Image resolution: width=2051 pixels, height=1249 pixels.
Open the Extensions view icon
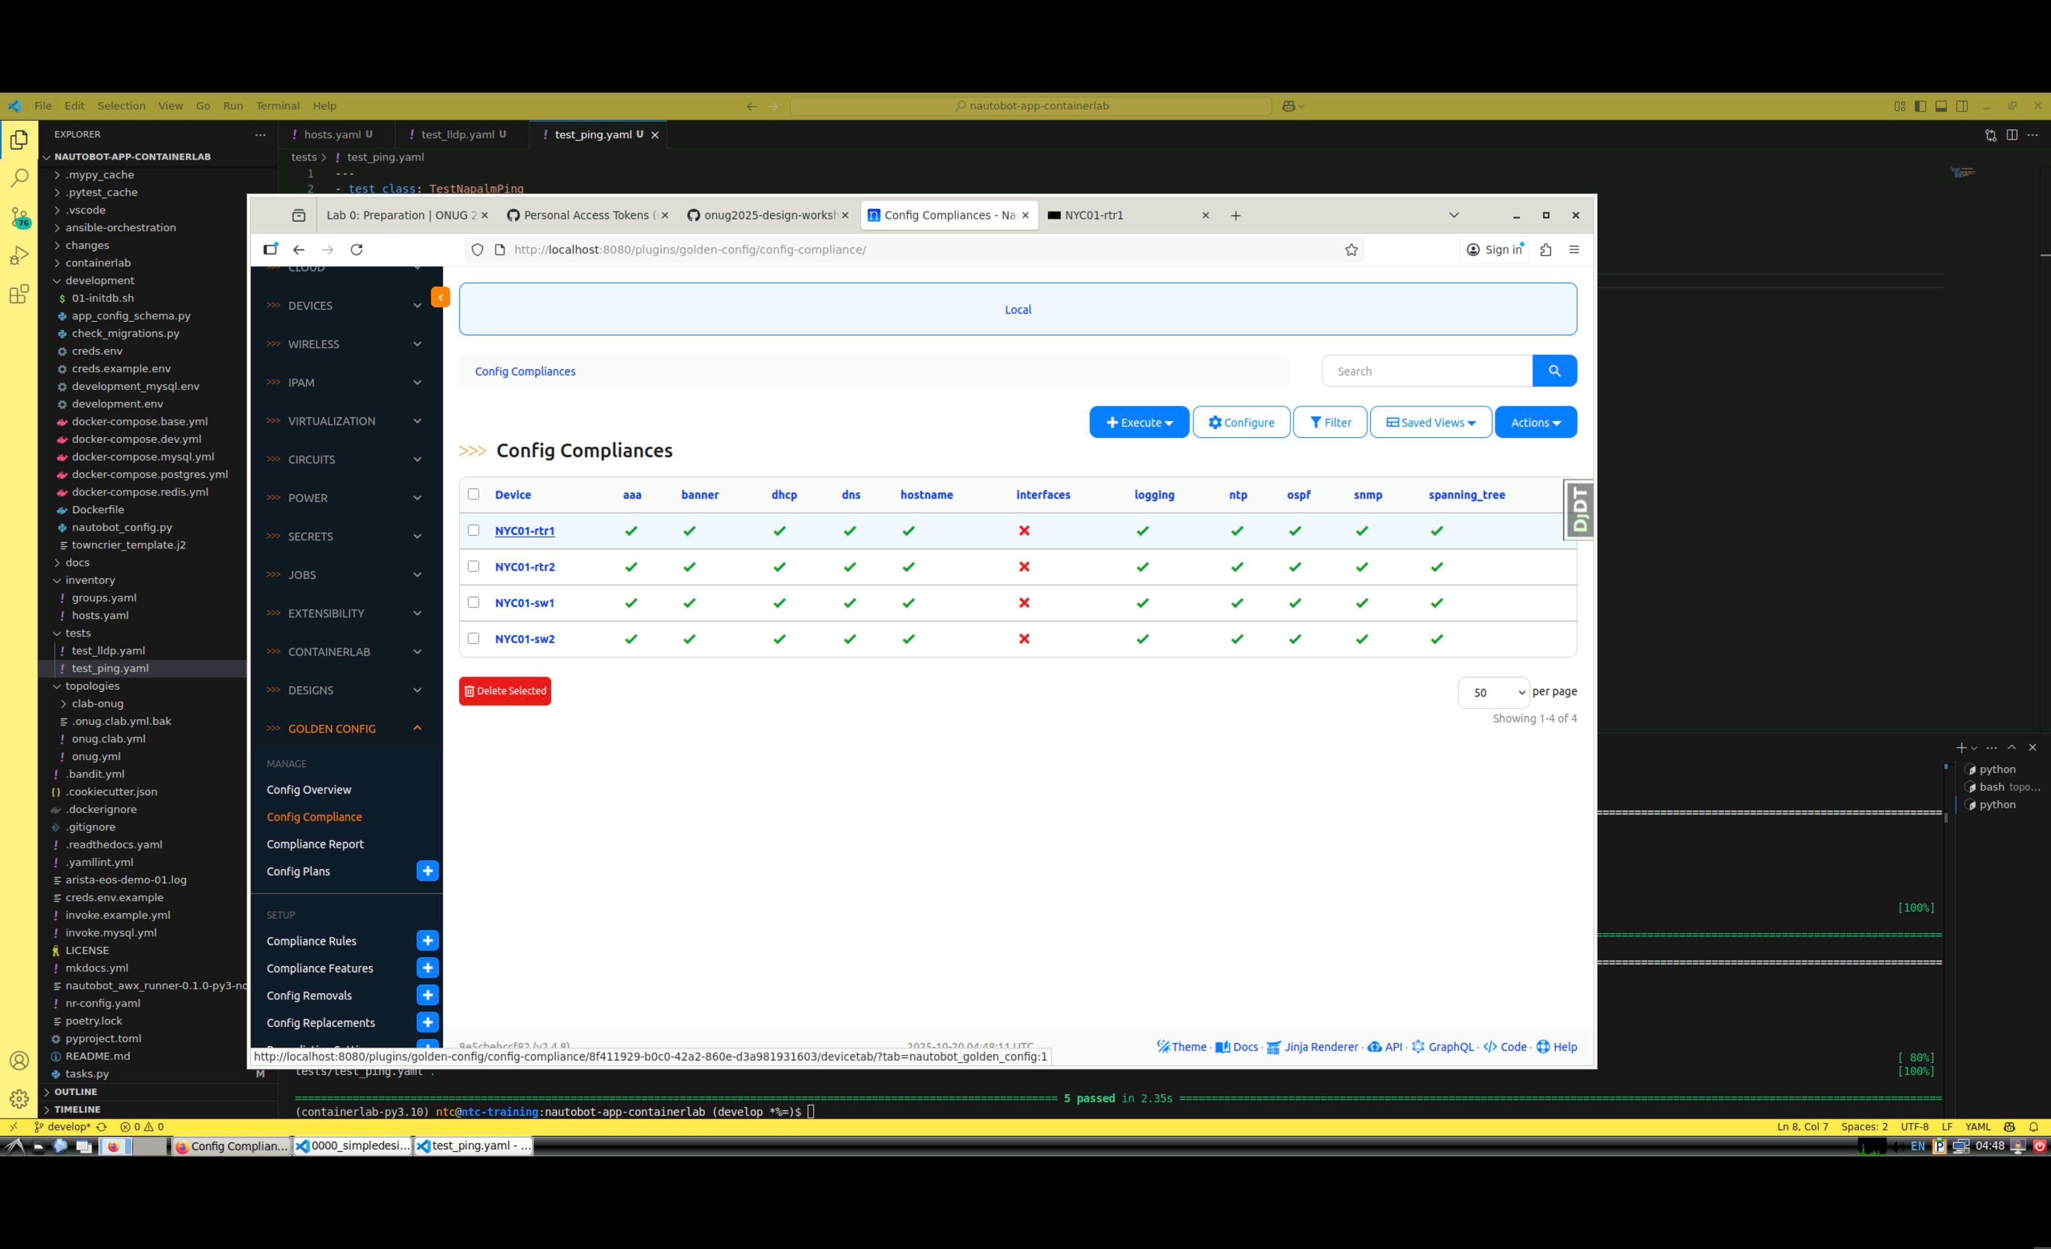(19, 294)
